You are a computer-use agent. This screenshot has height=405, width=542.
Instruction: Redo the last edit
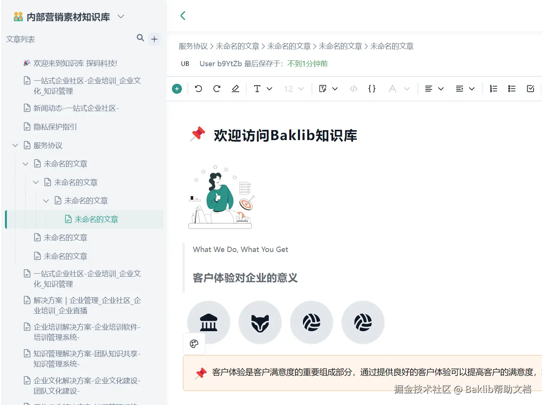(217, 89)
